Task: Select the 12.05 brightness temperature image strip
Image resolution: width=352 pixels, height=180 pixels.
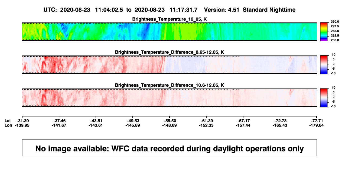Action: click(x=170, y=32)
